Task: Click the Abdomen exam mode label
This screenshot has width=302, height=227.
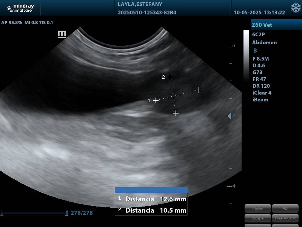Action: pos(264,42)
